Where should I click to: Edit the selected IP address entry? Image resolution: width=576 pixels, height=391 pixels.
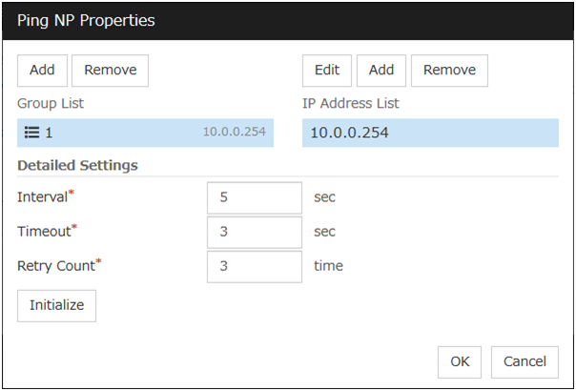(x=327, y=70)
